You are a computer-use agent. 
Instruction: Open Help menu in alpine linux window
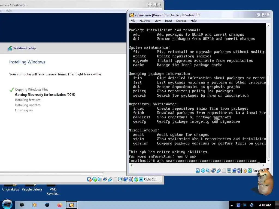point(194,21)
